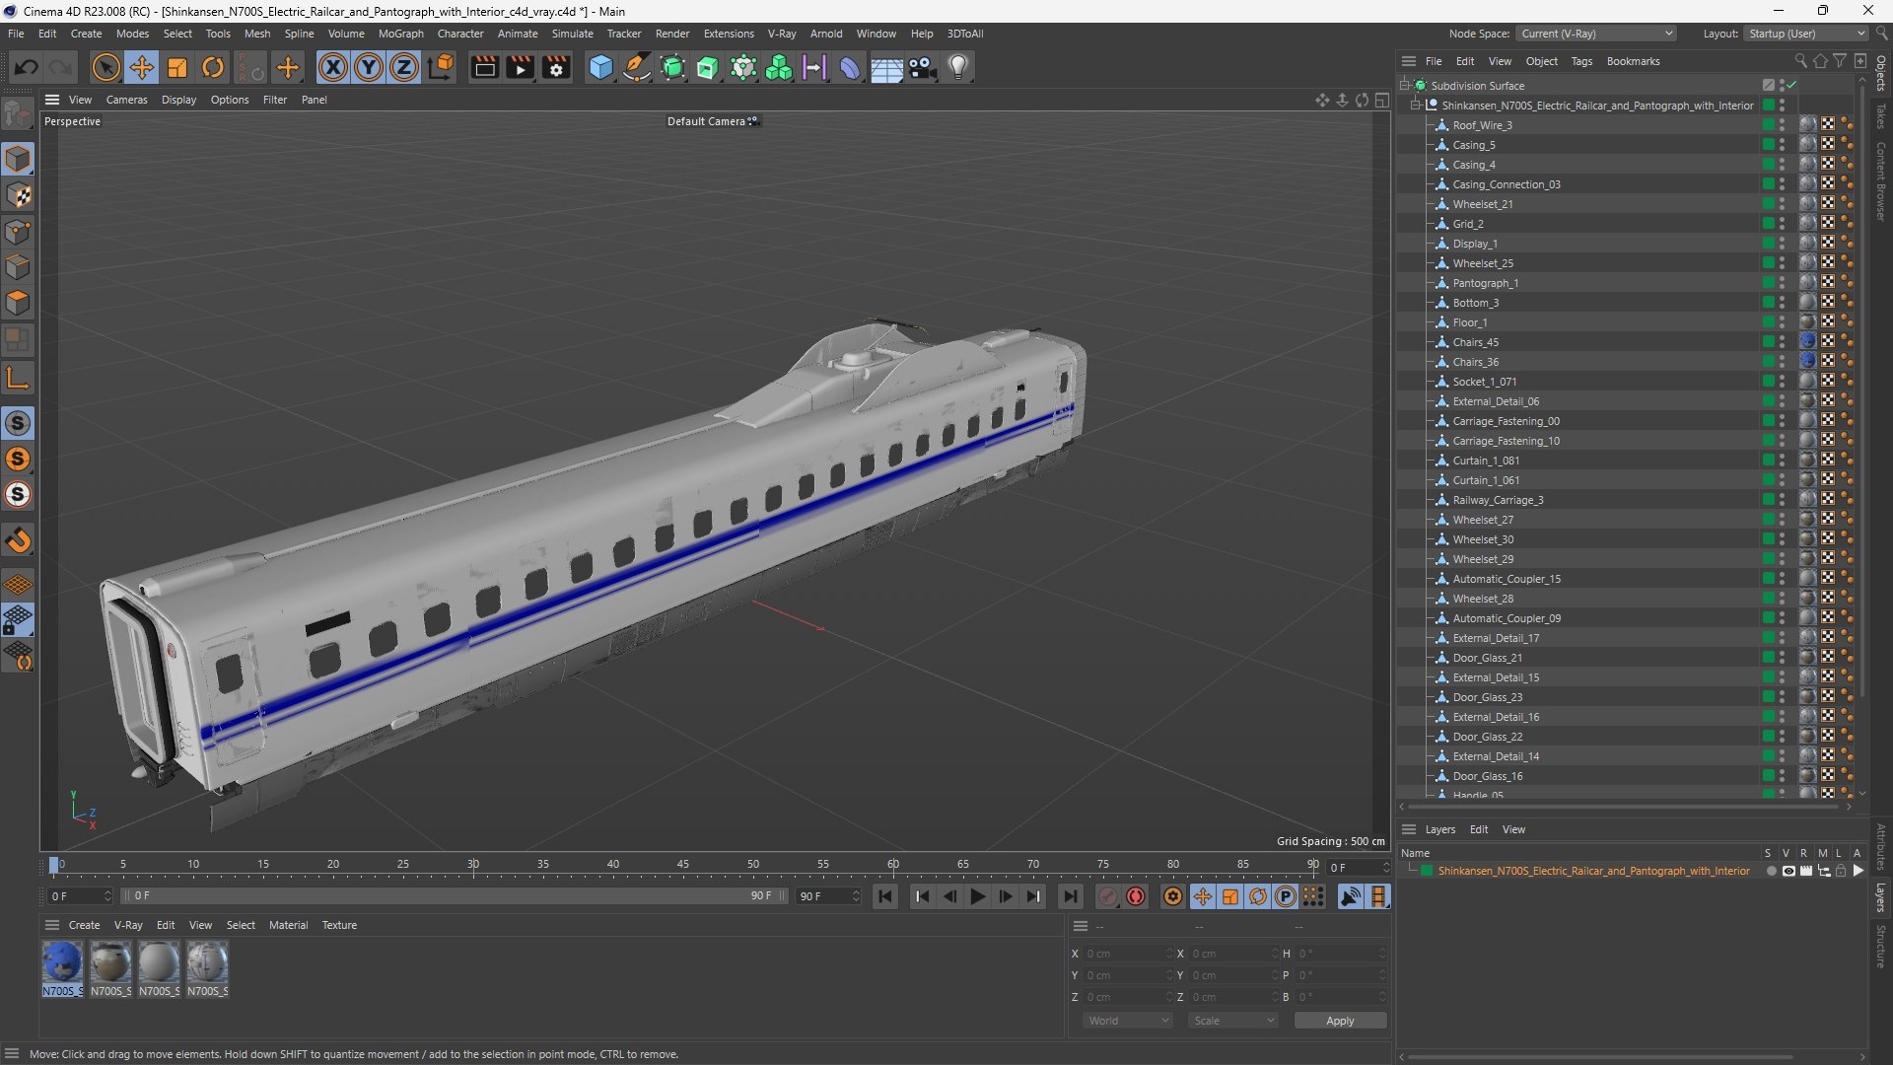Open viewport Cameras menu

click(x=126, y=100)
